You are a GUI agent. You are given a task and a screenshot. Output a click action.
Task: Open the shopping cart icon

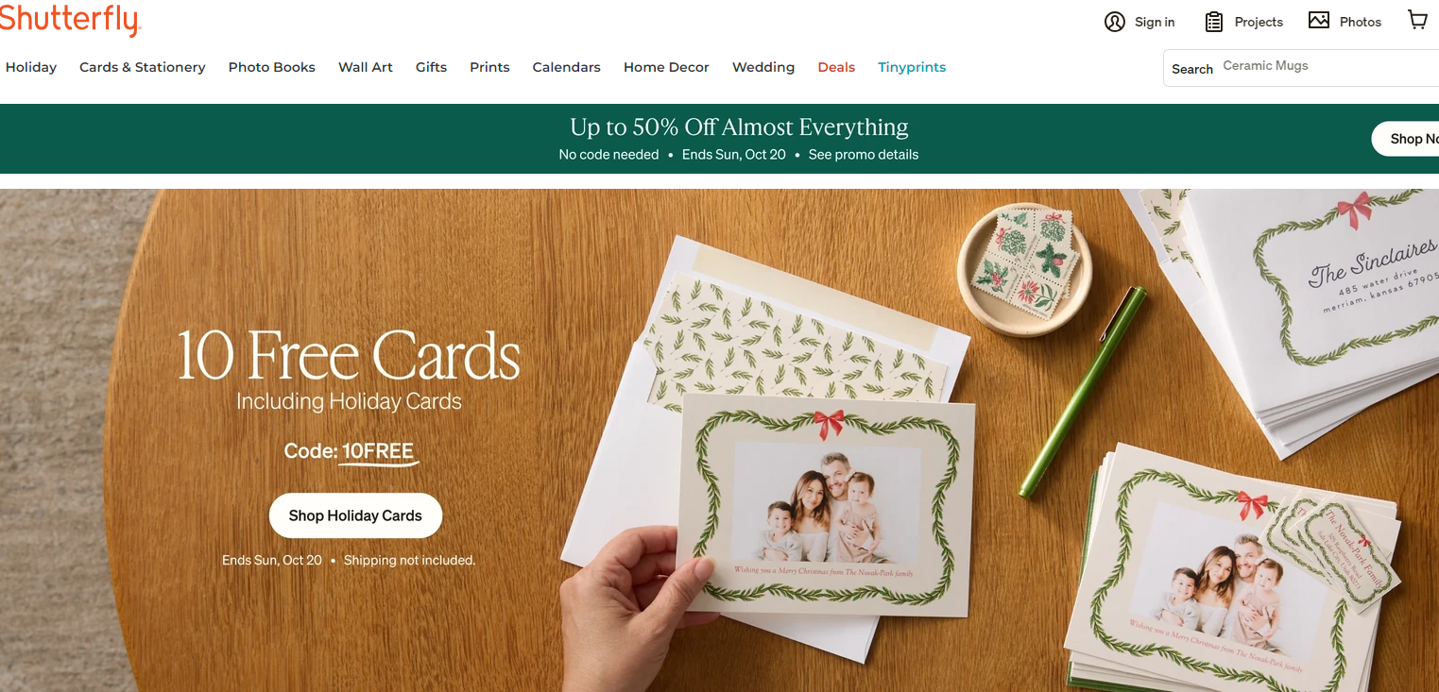[1417, 20]
